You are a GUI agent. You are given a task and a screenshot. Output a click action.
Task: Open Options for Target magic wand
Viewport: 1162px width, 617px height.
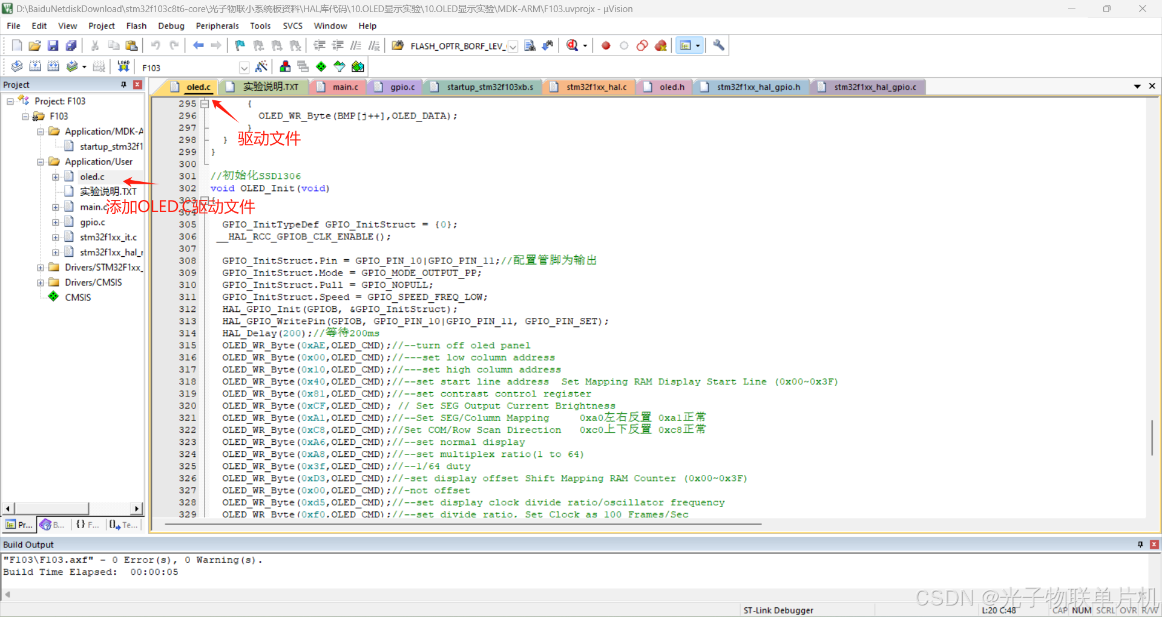point(261,66)
